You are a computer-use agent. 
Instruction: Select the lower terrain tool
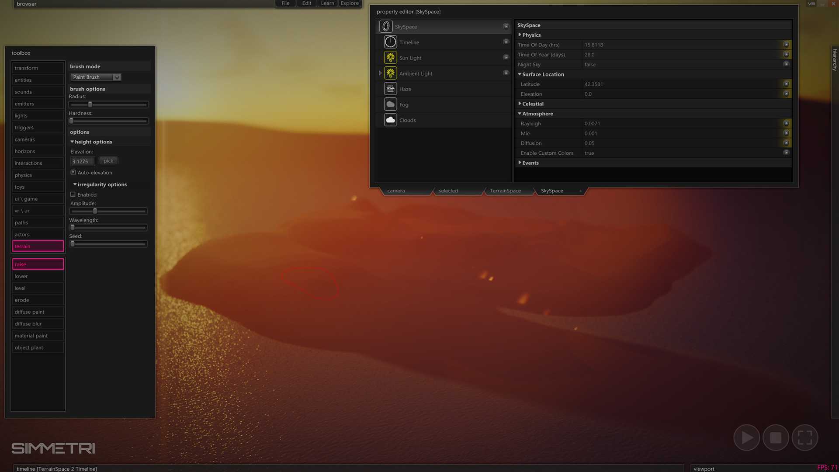tap(38, 276)
